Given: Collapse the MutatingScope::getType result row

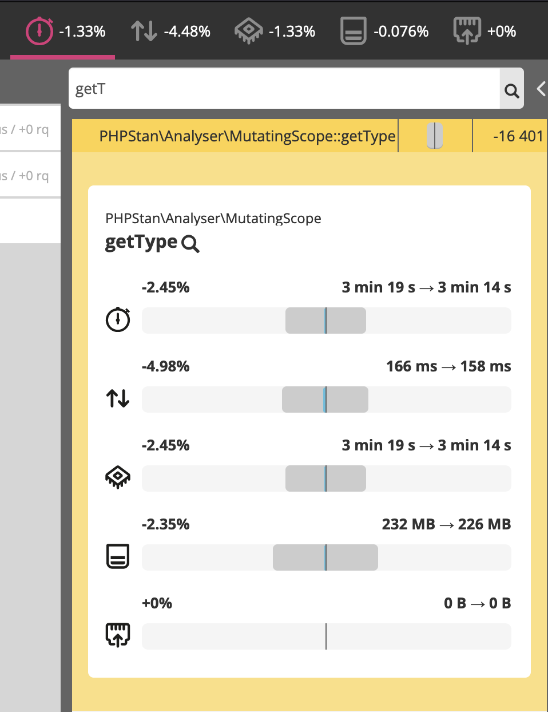Looking at the screenshot, I should (247, 136).
